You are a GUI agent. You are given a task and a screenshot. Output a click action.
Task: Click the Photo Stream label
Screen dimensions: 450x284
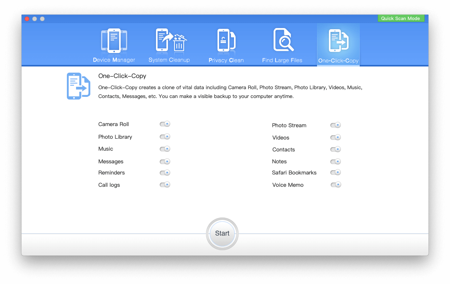(x=289, y=125)
